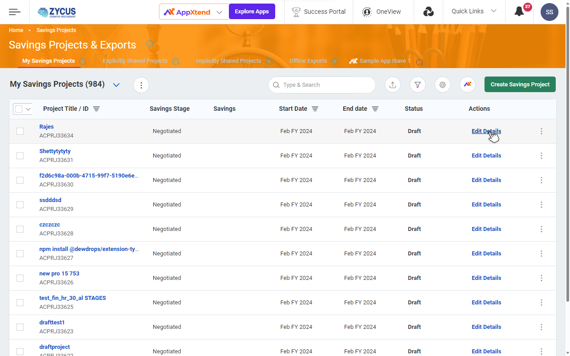The image size is (570, 356).
Task: Click the Type & Search field
Action: coord(322,85)
